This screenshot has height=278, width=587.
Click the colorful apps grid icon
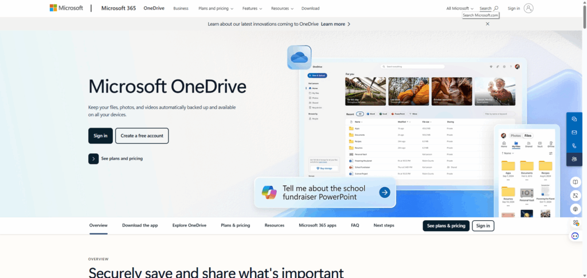pyautogui.click(x=576, y=223)
